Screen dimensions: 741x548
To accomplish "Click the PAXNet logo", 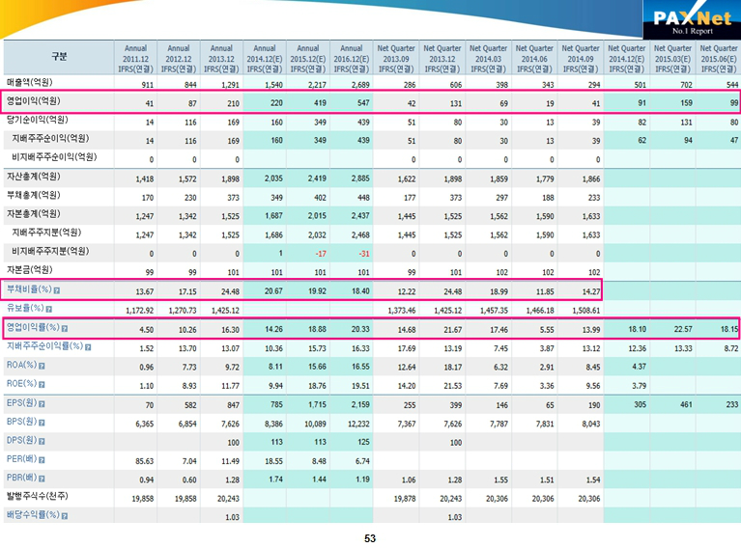I will 686,21.
